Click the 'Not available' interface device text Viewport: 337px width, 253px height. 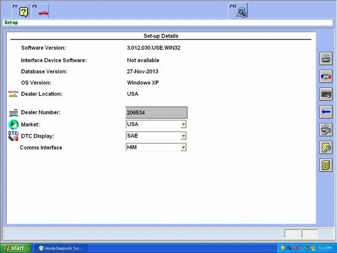tap(143, 60)
